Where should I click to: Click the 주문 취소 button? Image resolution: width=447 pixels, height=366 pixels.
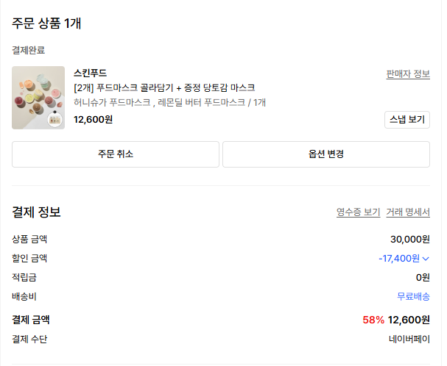pyautogui.click(x=116, y=154)
